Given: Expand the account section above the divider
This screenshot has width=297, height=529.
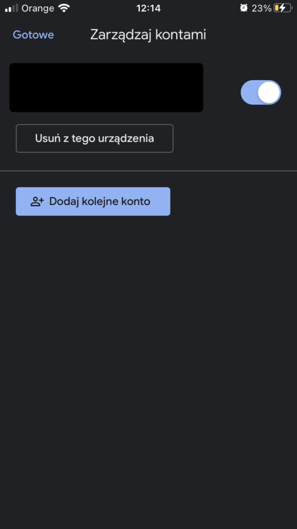Looking at the screenshot, I should [x=106, y=87].
